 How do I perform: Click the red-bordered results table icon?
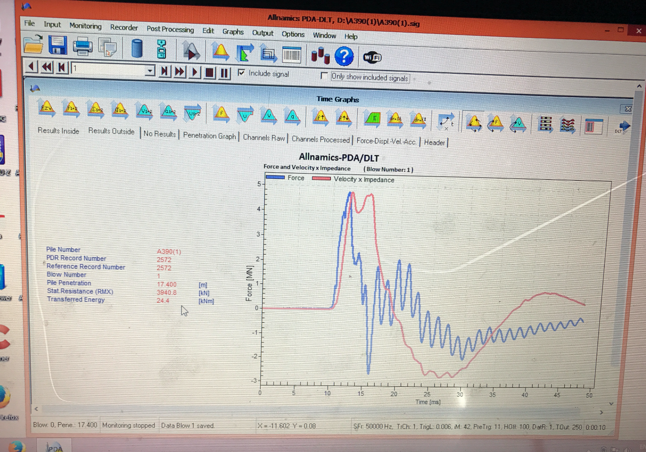[x=593, y=126]
